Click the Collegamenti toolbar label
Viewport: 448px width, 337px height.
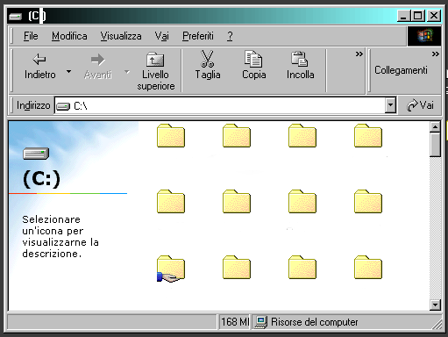401,70
